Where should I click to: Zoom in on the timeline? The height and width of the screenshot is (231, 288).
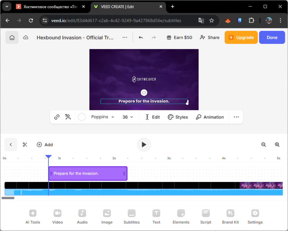tap(277, 145)
